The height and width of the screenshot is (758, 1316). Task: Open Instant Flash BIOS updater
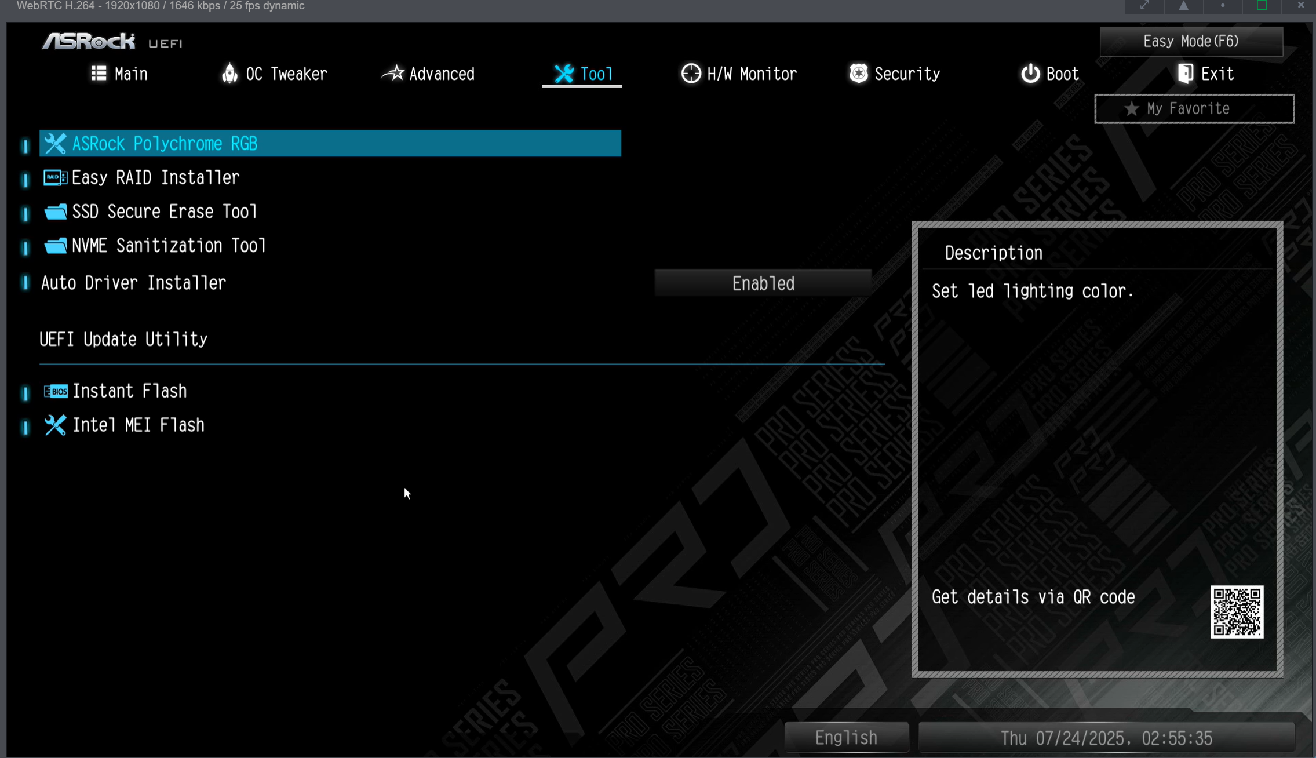coord(130,391)
